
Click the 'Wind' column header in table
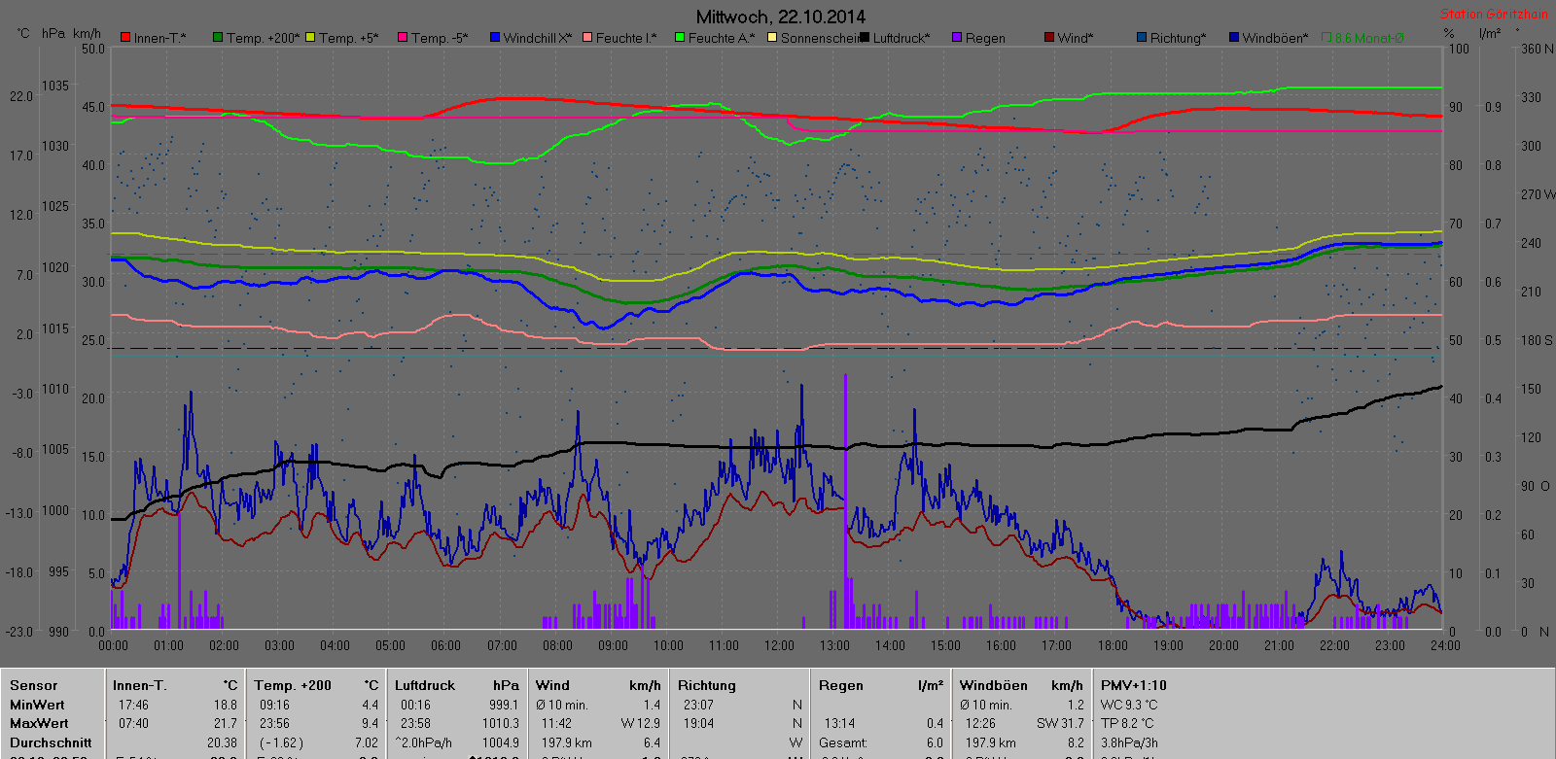click(552, 685)
